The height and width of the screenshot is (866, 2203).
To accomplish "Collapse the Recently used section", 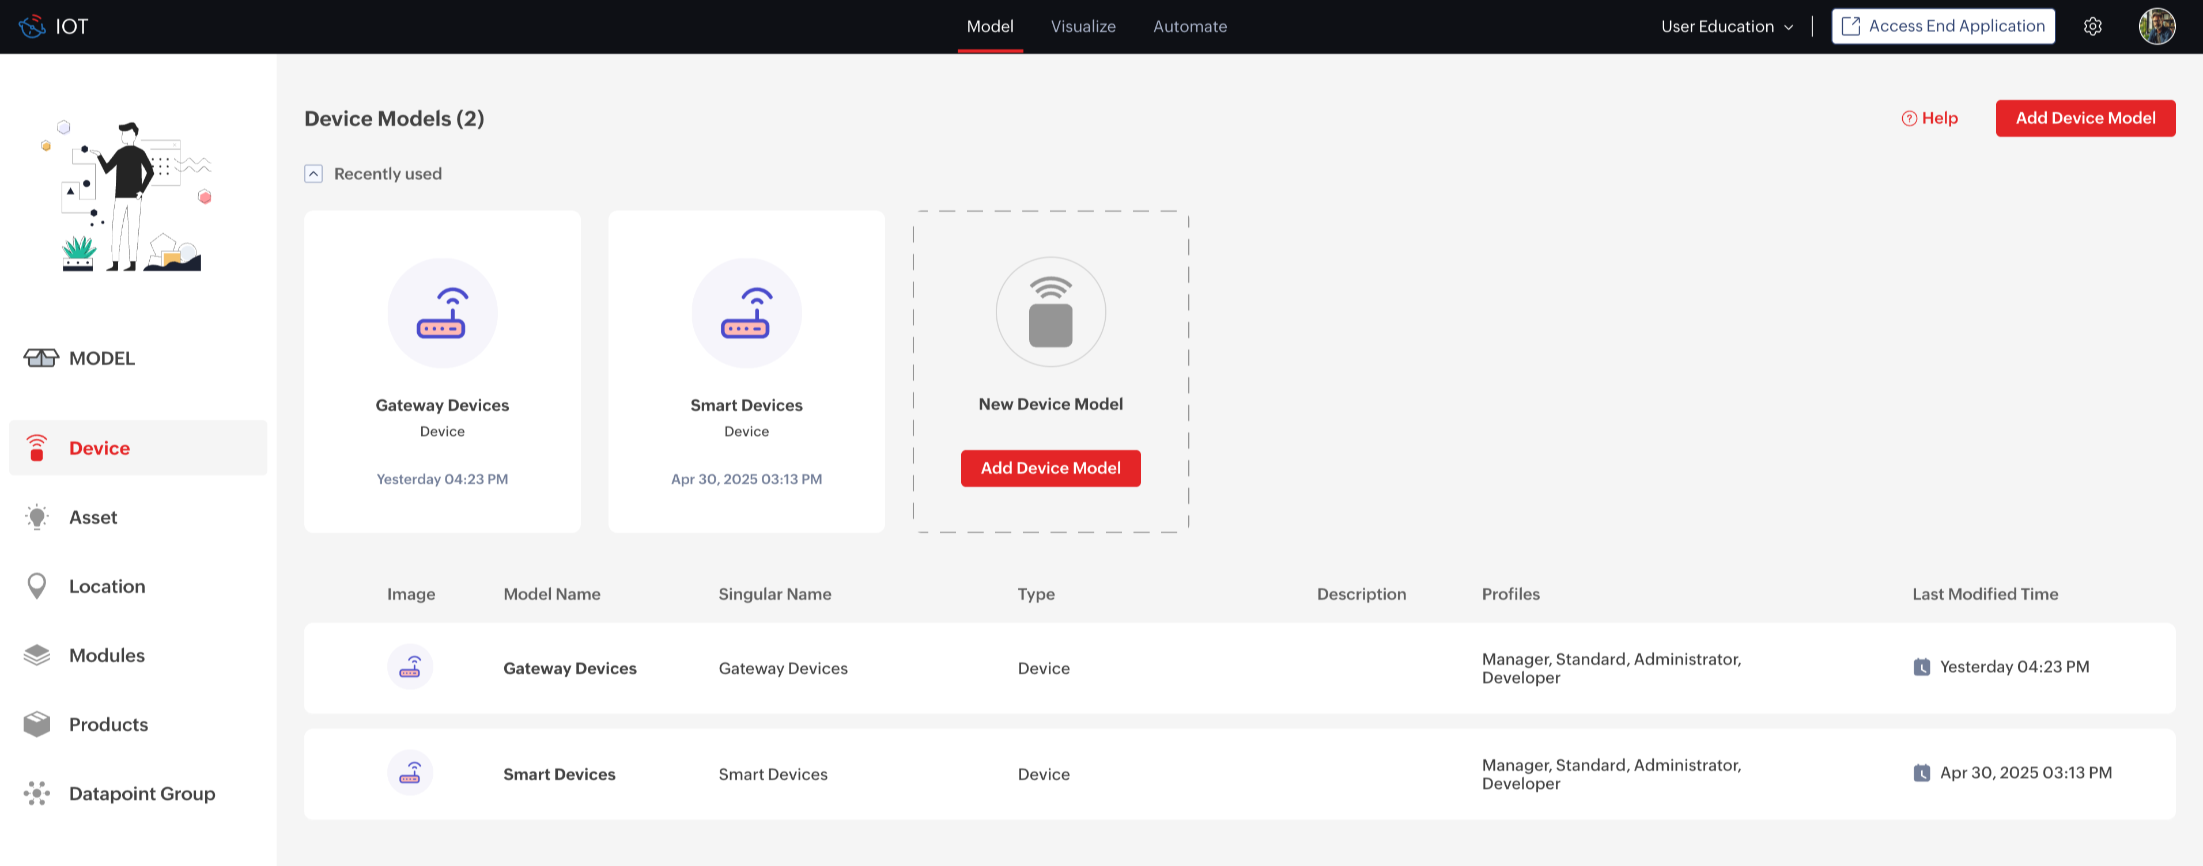I will [x=314, y=174].
